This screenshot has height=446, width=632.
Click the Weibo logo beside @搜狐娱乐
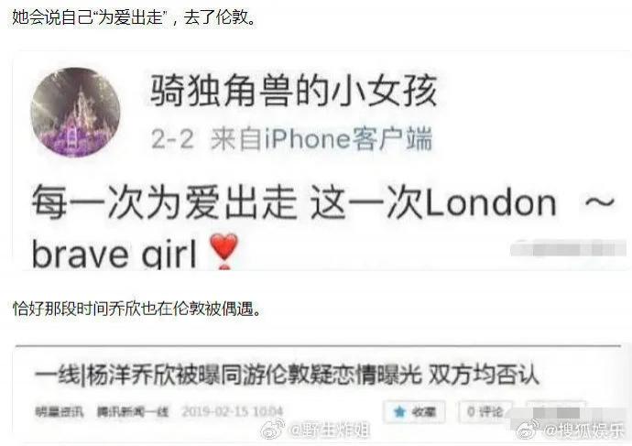(x=528, y=430)
